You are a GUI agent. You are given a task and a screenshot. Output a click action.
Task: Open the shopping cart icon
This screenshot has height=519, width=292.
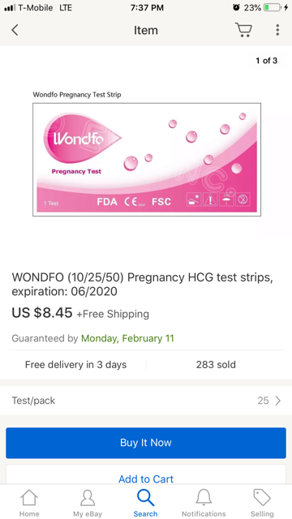pyautogui.click(x=243, y=30)
